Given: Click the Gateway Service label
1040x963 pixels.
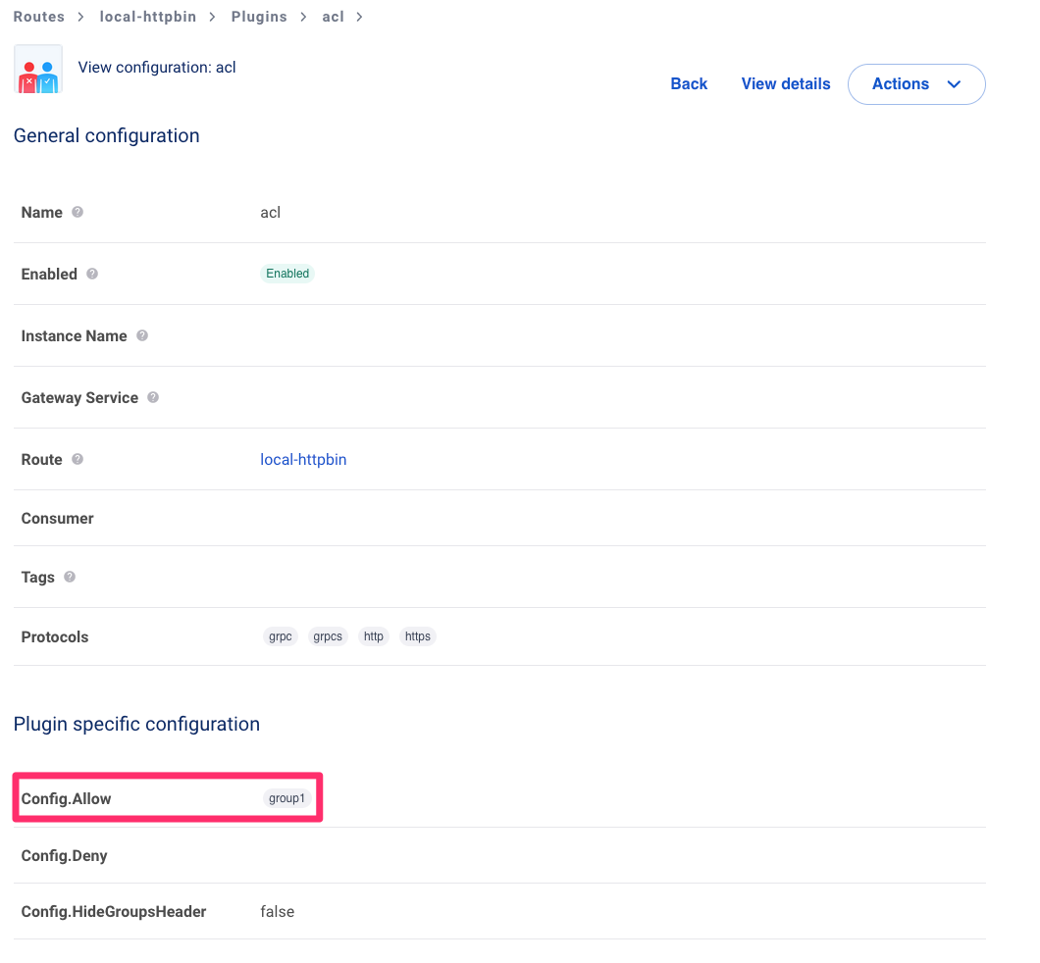Looking at the screenshot, I should coord(79,398).
